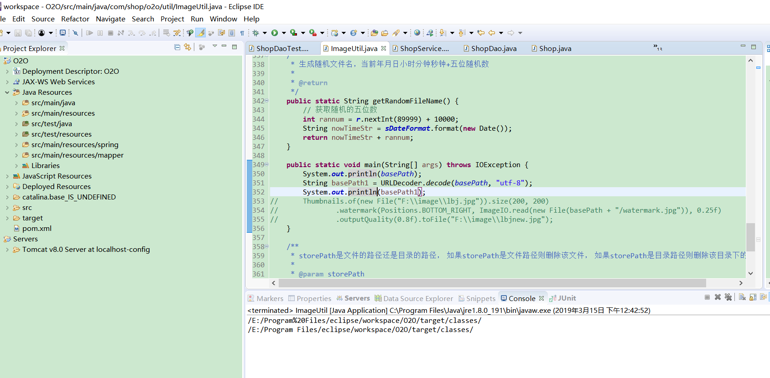The image size is (770, 378).
Task: Fold the getRandomFileName method at line 342
Action: pos(267,101)
